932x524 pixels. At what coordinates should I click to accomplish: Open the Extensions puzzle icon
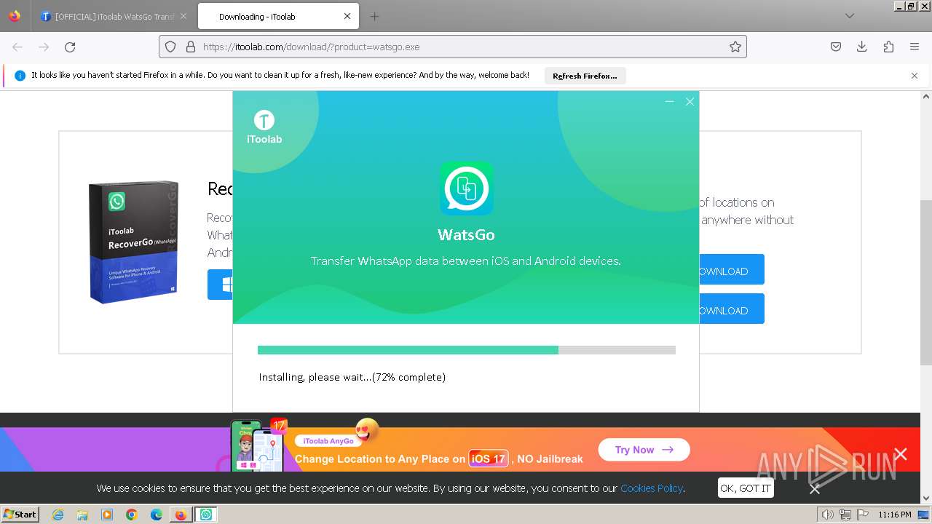pos(888,47)
